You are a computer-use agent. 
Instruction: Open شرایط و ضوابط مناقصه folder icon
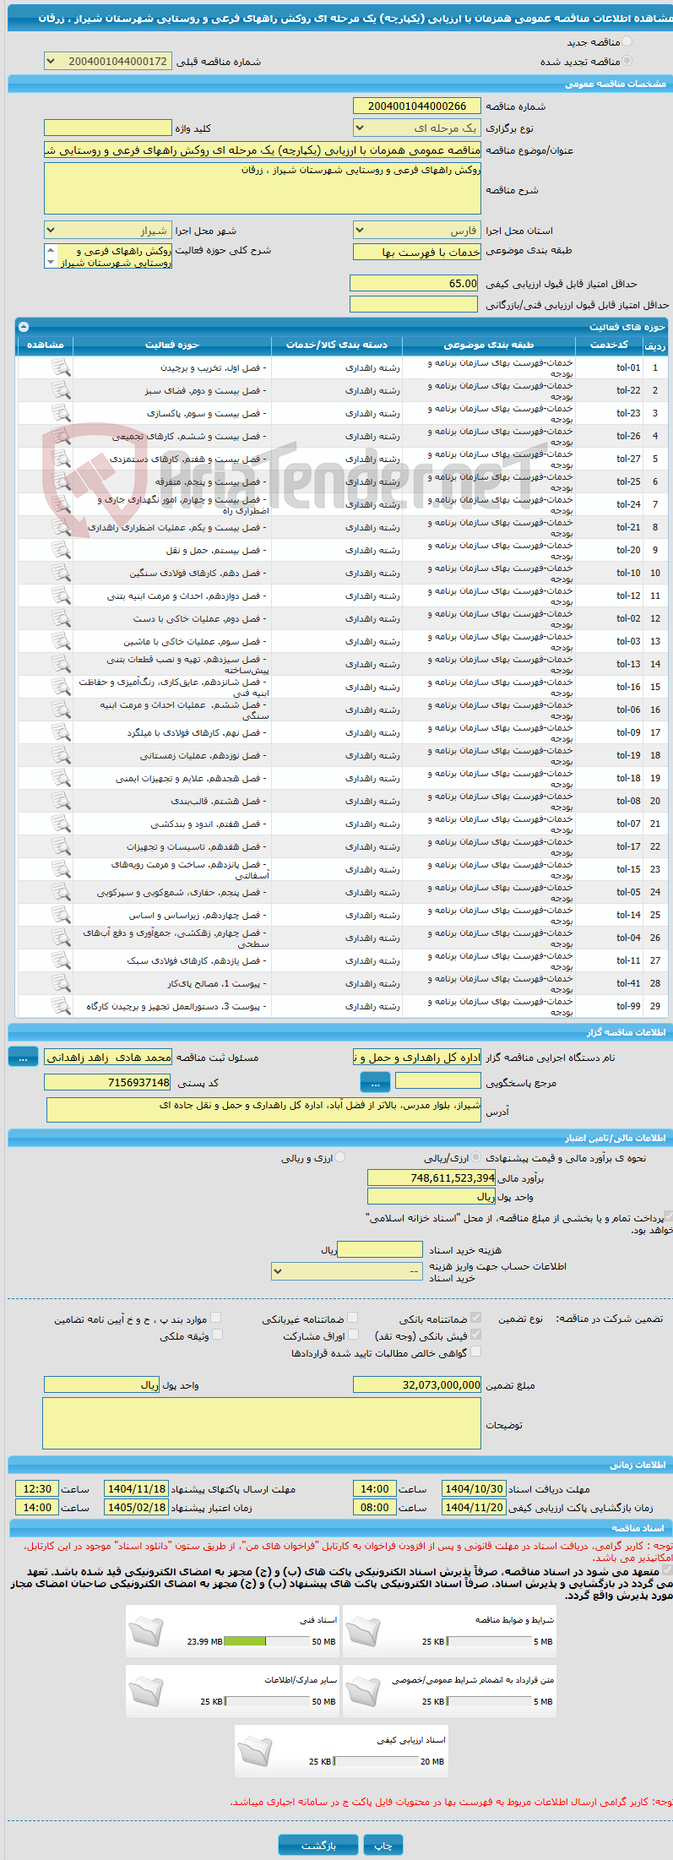(x=363, y=1631)
